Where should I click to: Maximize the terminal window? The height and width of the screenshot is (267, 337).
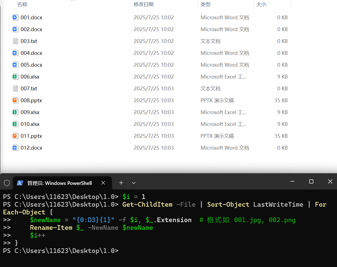[311, 181]
